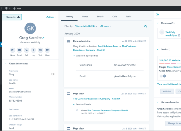Viewport: 181px width, 131px height.
Task: Click the Email field gkarelitz@webfully.co
Action: click(20, 92)
